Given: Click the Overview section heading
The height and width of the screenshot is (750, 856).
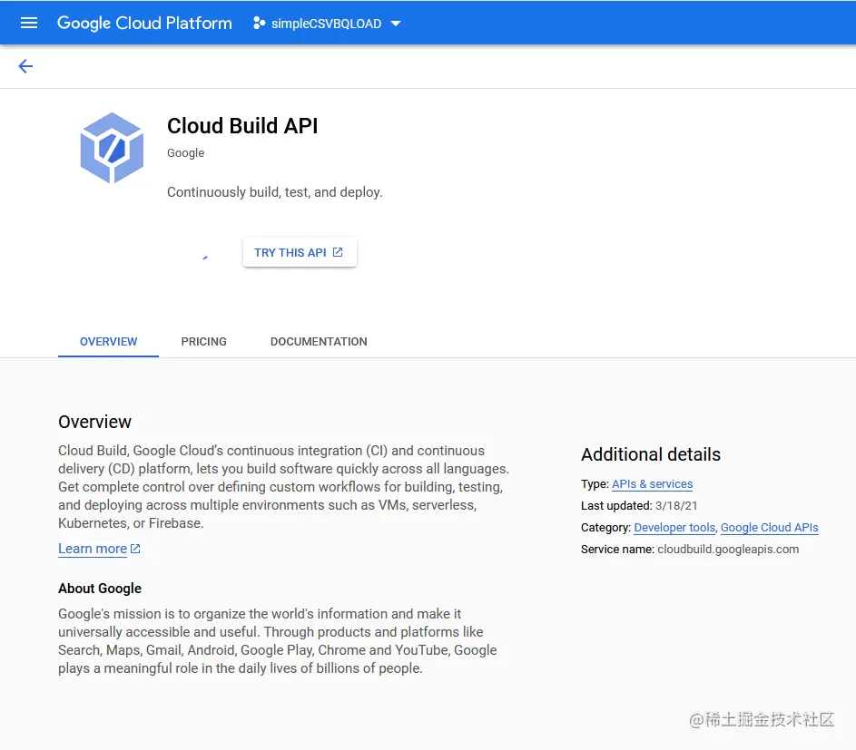Looking at the screenshot, I should click(x=95, y=422).
